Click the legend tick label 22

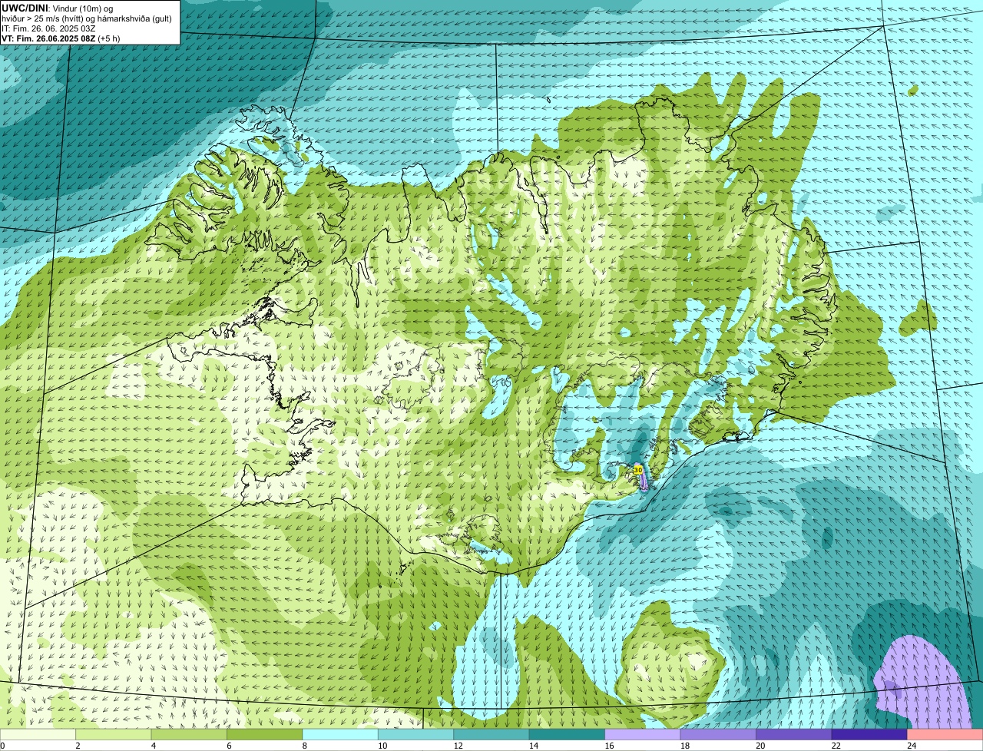[836, 746]
